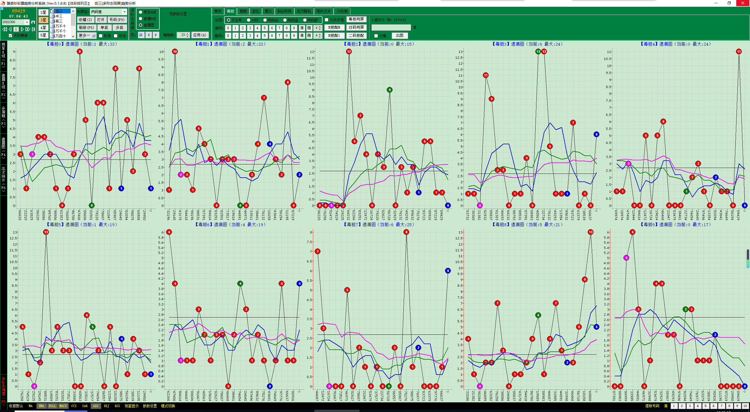The image size is (750, 412).
Task: Click the 刷新(F5) button
Action: tap(86, 28)
